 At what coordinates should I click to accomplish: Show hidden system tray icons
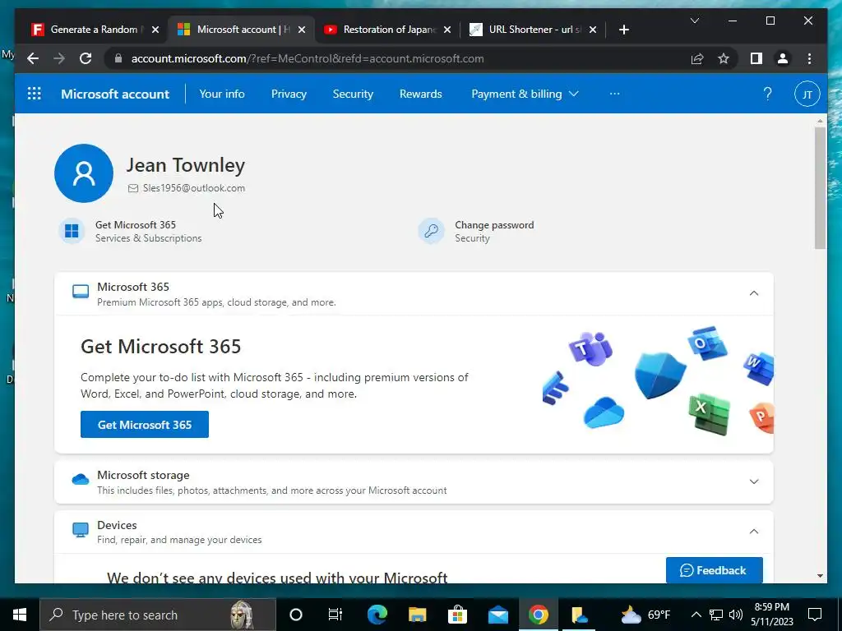pos(696,615)
